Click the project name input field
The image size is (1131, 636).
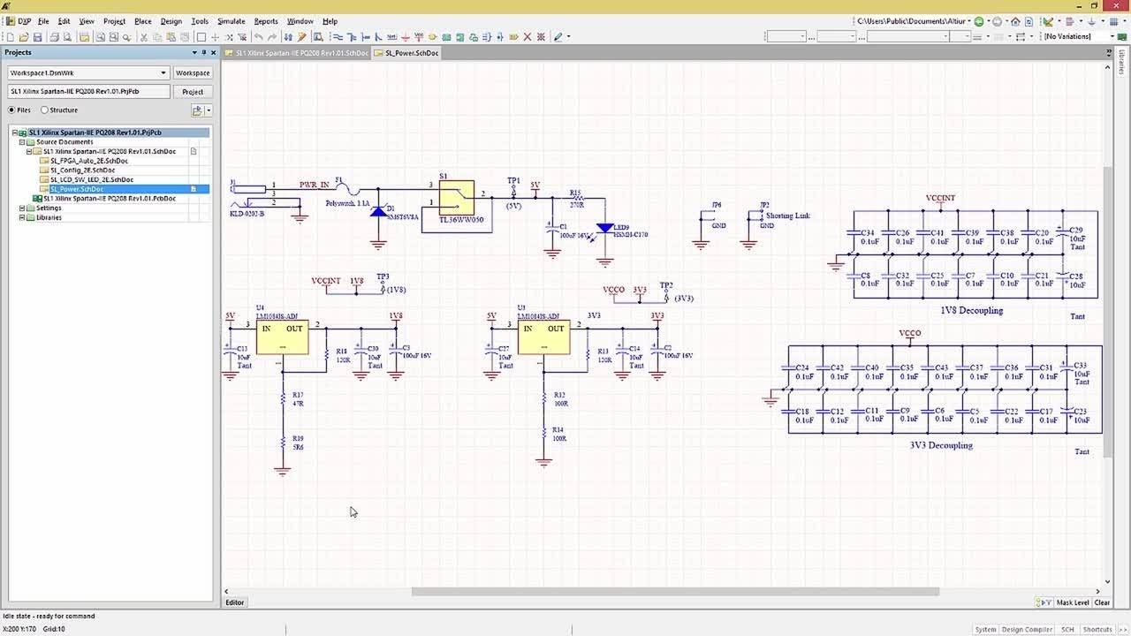[x=87, y=91]
